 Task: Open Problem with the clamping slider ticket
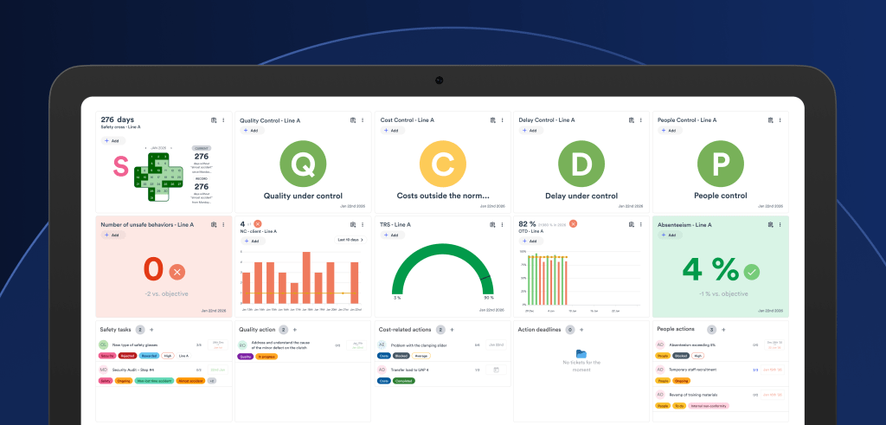coord(420,345)
